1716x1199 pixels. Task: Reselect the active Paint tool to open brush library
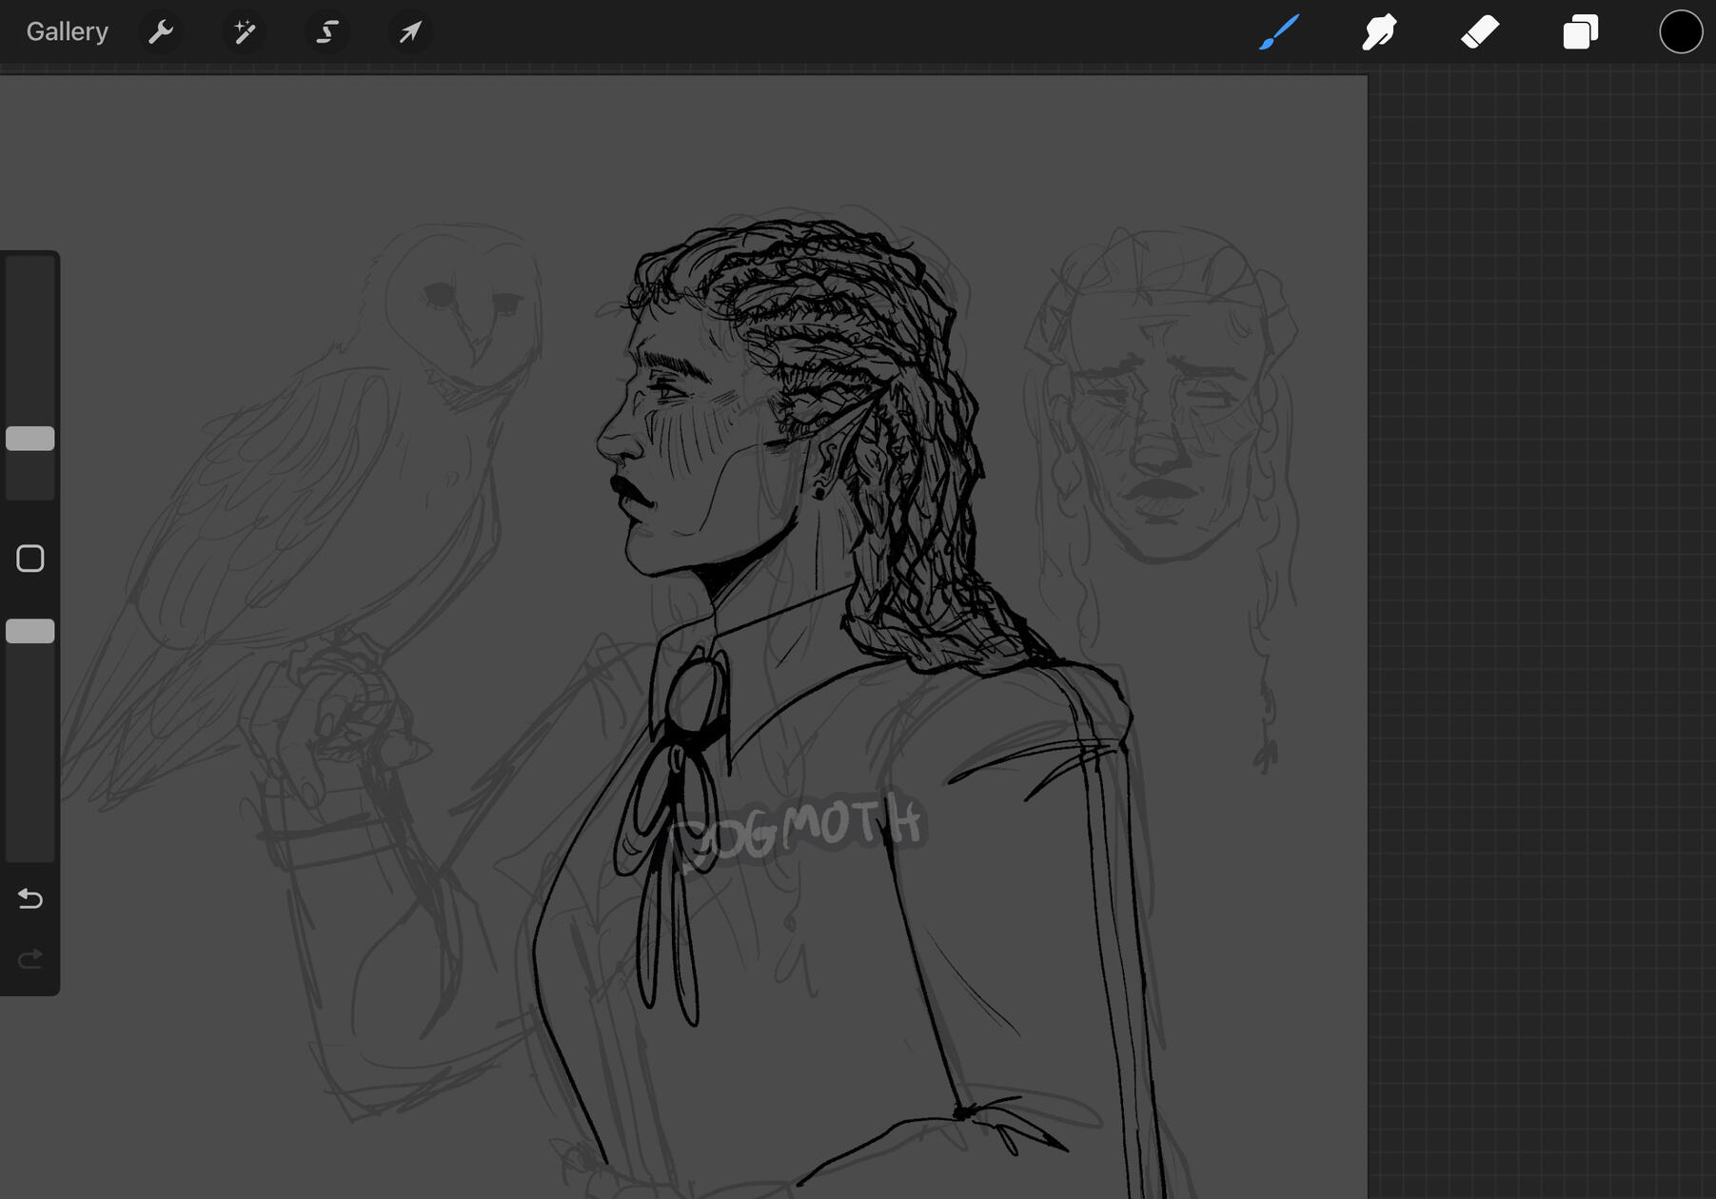click(x=1279, y=31)
